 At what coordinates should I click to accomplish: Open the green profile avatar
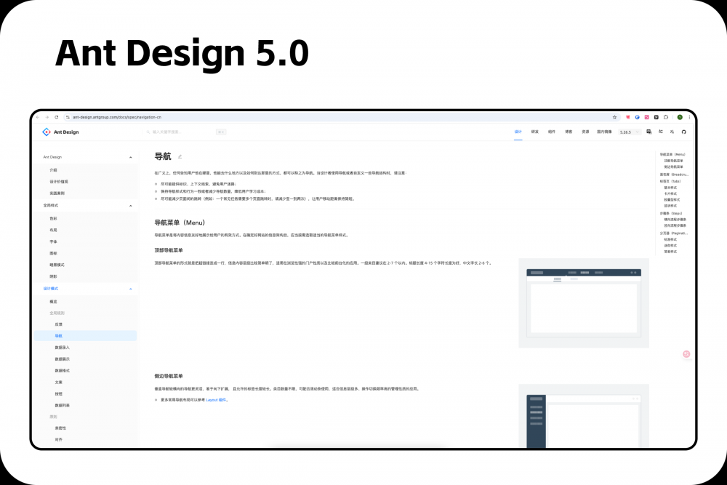(x=680, y=117)
